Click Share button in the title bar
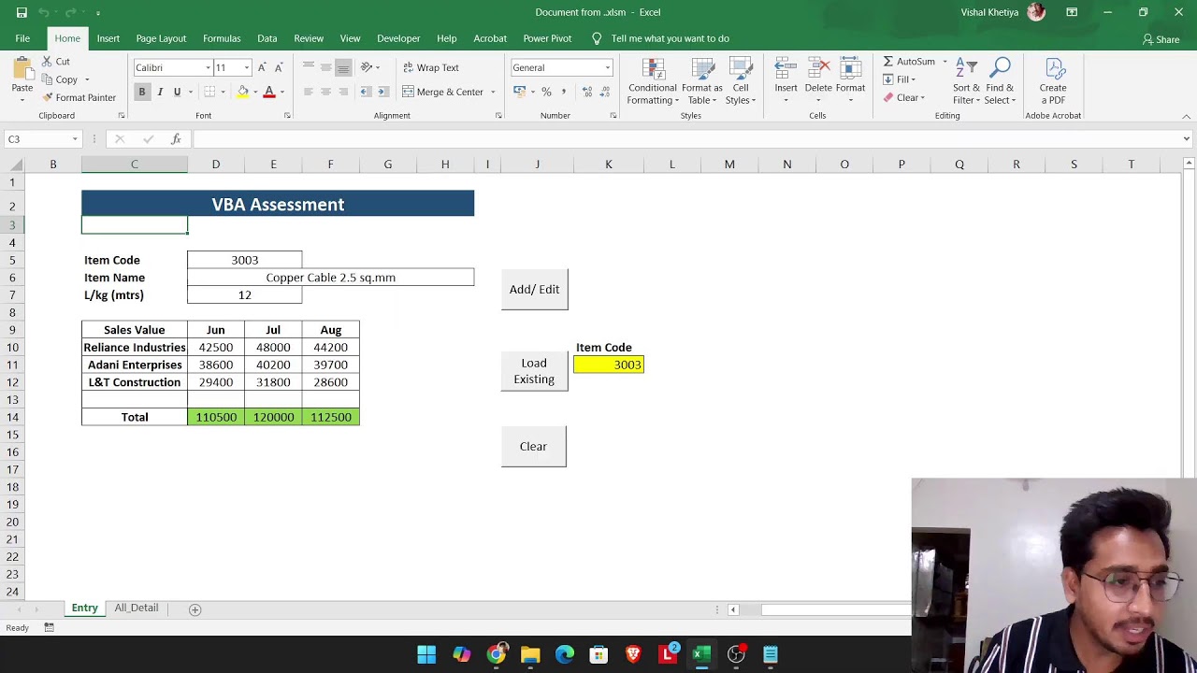The image size is (1197, 673). [1161, 39]
